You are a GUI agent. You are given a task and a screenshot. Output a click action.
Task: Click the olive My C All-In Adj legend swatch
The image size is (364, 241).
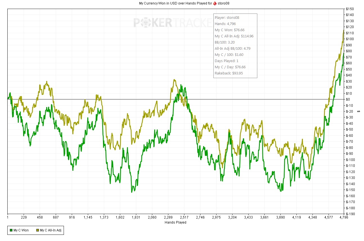[x=37, y=231]
